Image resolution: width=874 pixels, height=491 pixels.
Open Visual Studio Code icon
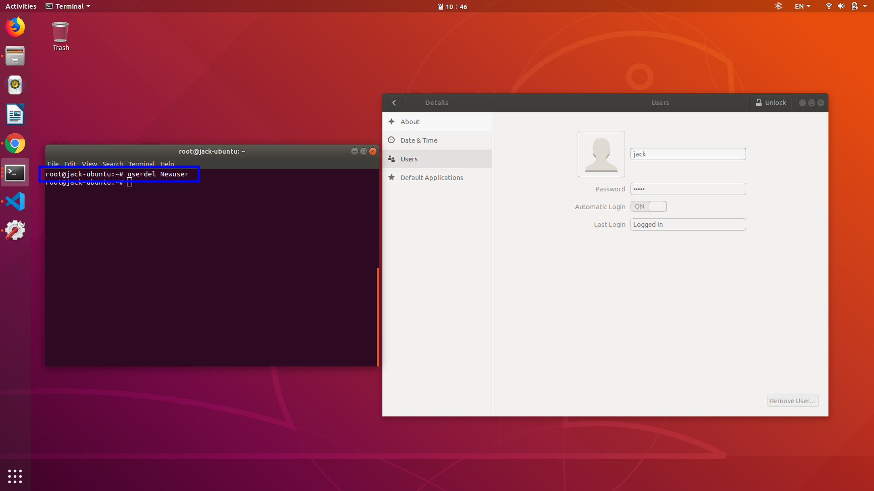point(15,201)
